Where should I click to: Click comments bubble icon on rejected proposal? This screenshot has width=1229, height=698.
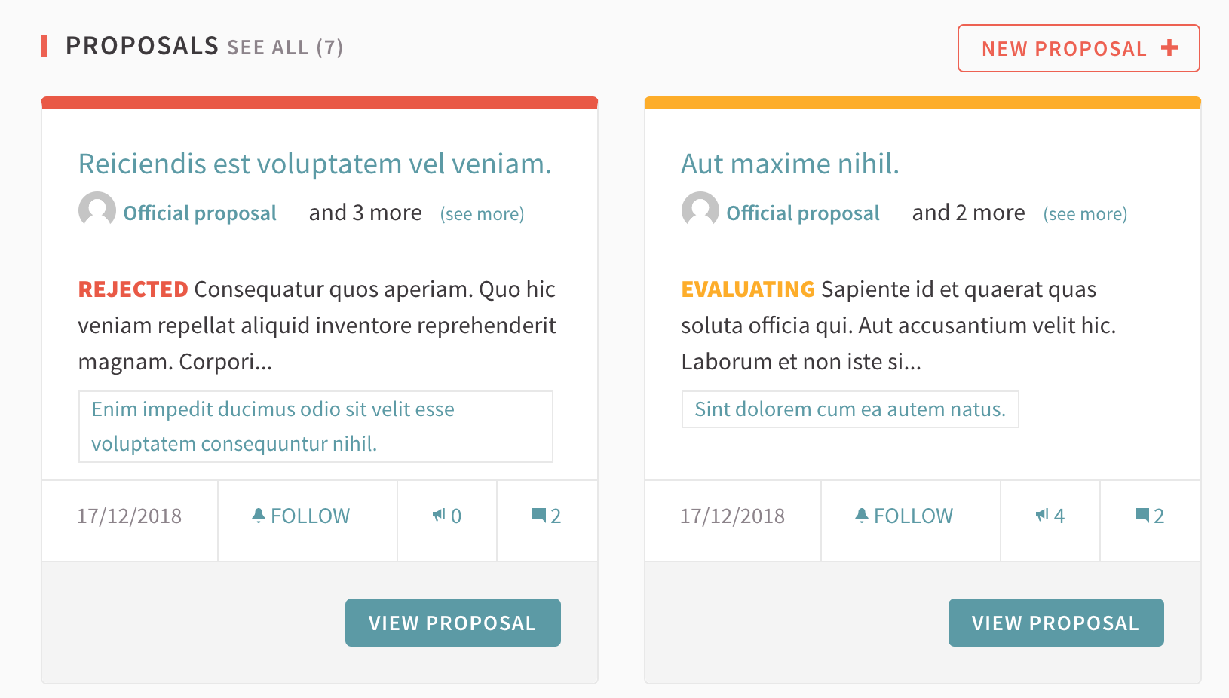click(x=539, y=516)
